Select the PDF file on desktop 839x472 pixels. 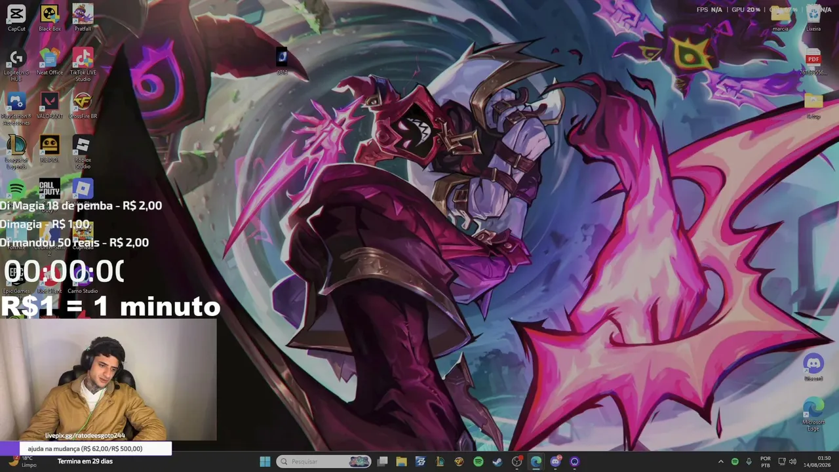813,62
